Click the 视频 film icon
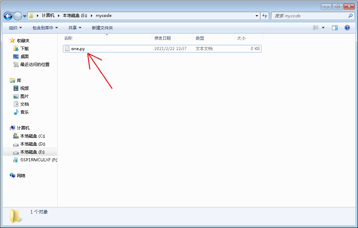Screen dimensions: 358x228 [x=16, y=88]
